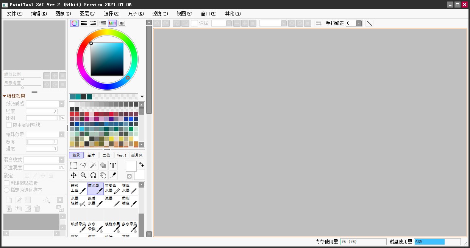Open the 手抖修正 value dropdown
Viewport: 470px width, 248px height.
[x=358, y=23]
